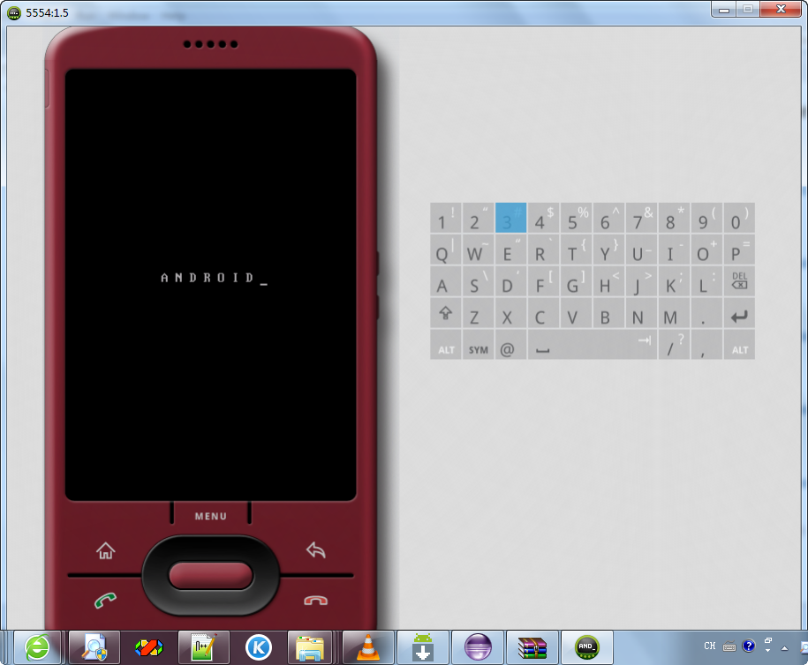Click the F key

[544, 281]
